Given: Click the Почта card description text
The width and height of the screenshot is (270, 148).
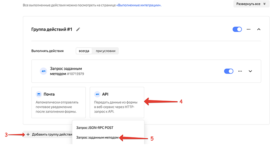Looking at the screenshot, I should point(57,107).
